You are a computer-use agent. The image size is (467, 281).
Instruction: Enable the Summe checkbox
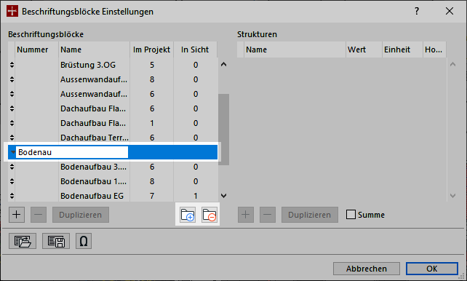351,215
